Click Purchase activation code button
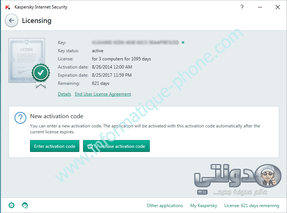This screenshot has height=213, width=287. click(x=116, y=146)
